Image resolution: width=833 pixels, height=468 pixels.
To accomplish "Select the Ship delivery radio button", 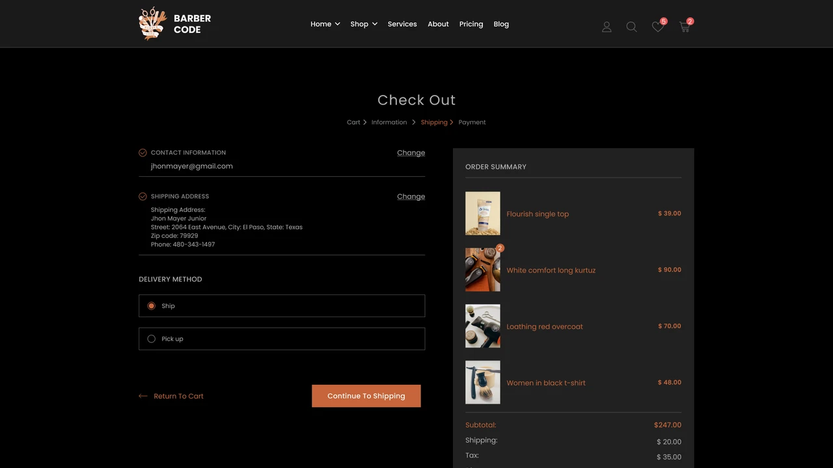I will (152, 305).
